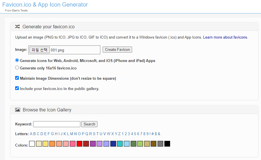This screenshot has height=160, width=261.
Task: Browse icons starting with letter M
Action: [x=71, y=134]
